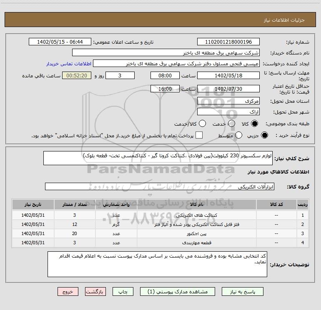
Task: Toggle the اسناد خزانه اسلامی payment checkbox
Action: pos(199,135)
